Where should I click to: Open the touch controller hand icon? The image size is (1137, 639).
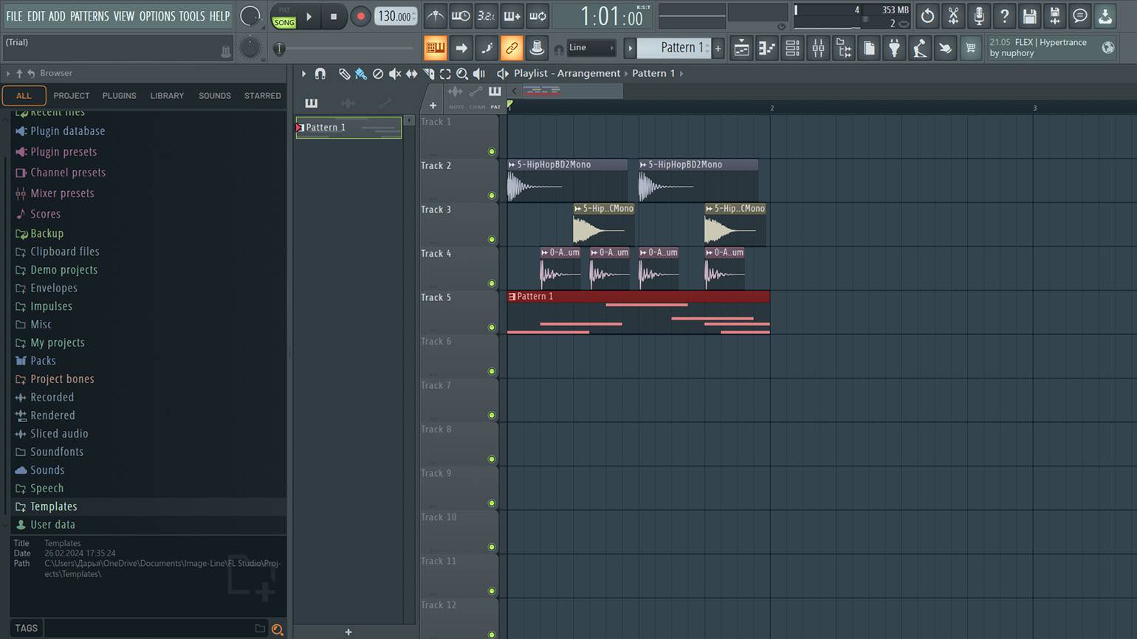pos(945,49)
